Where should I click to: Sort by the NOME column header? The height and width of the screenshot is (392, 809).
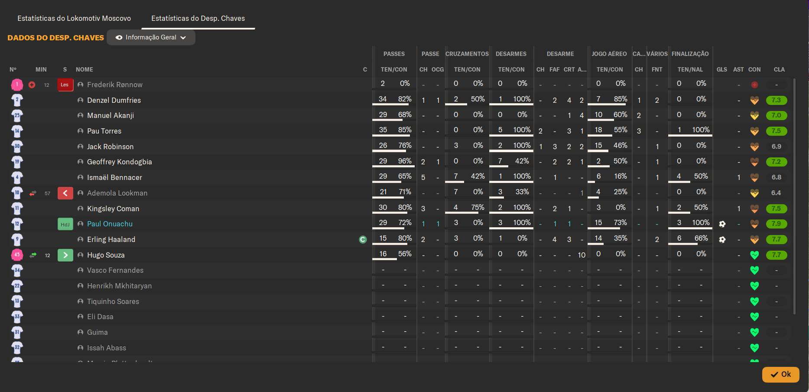coord(84,69)
